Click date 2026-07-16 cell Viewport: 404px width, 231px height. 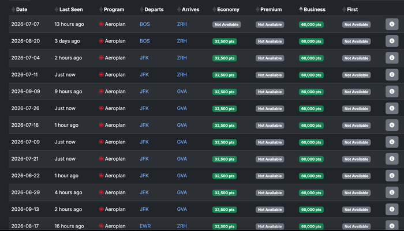[25, 125]
